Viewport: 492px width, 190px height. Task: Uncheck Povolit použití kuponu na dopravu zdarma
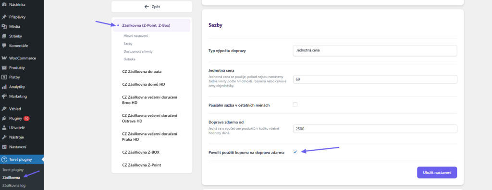pyautogui.click(x=295, y=152)
